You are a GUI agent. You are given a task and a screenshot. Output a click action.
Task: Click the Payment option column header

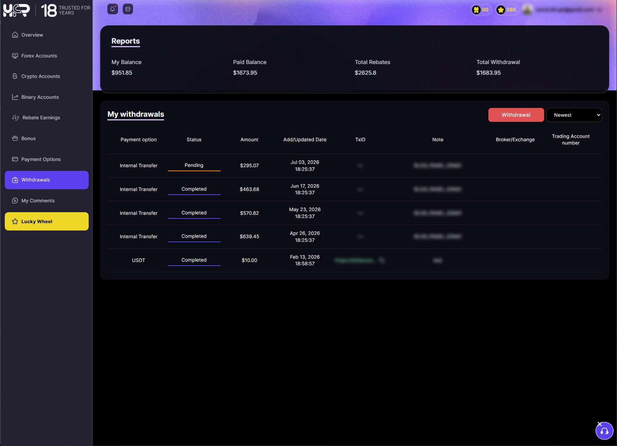click(138, 139)
